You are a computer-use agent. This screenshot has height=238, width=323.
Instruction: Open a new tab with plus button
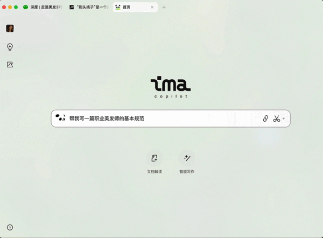click(164, 7)
